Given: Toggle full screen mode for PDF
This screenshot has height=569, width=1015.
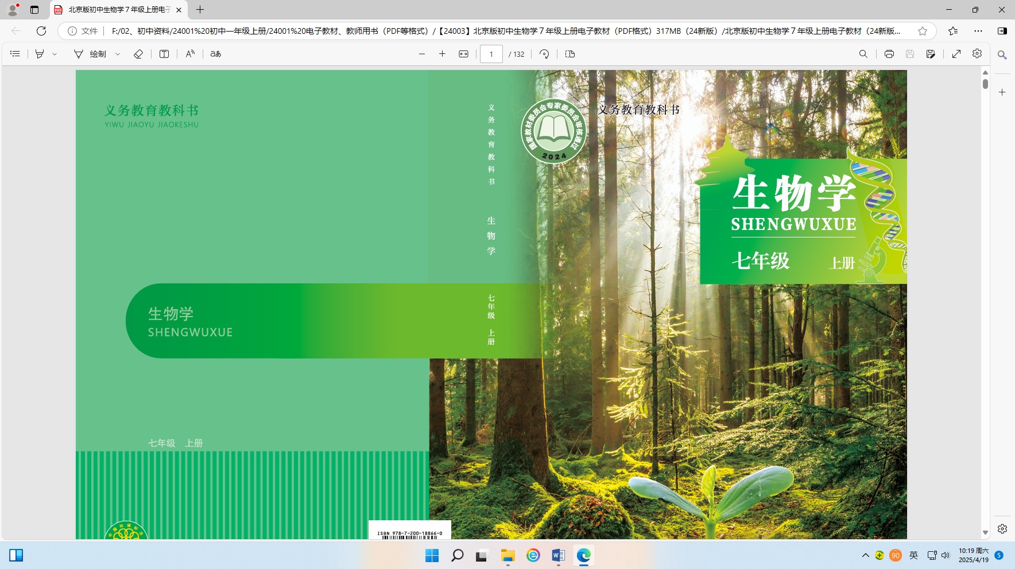Looking at the screenshot, I should (x=956, y=54).
